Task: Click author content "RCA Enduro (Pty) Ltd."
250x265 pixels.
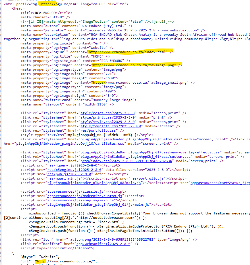Action: [x=102, y=26]
